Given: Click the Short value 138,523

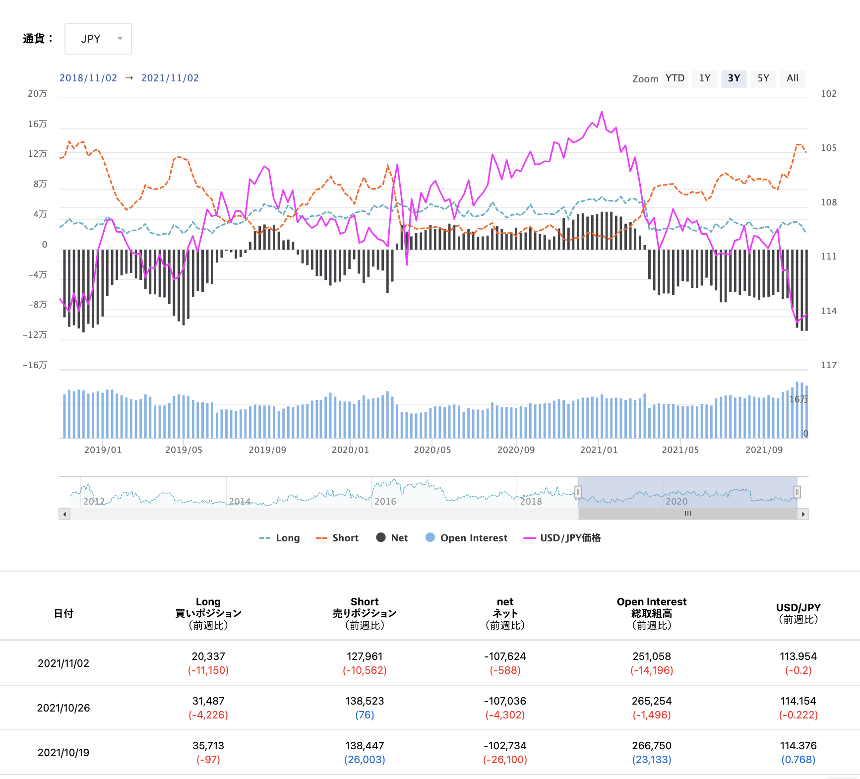Looking at the screenshot, I should pos(365,701).
